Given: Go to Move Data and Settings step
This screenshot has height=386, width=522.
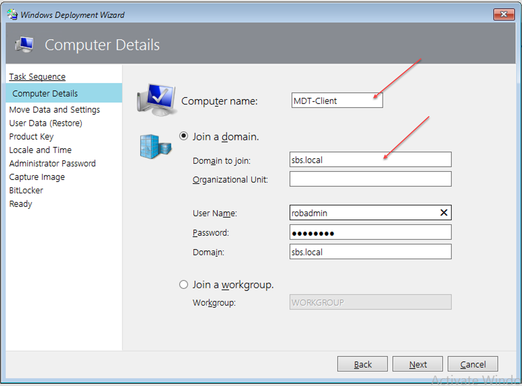Looking at the screenshot, I should click(55, 110).
